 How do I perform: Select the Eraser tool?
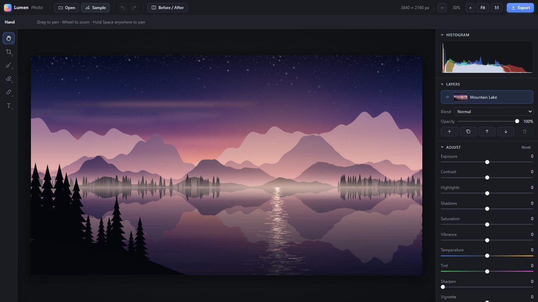pos(9,79)
